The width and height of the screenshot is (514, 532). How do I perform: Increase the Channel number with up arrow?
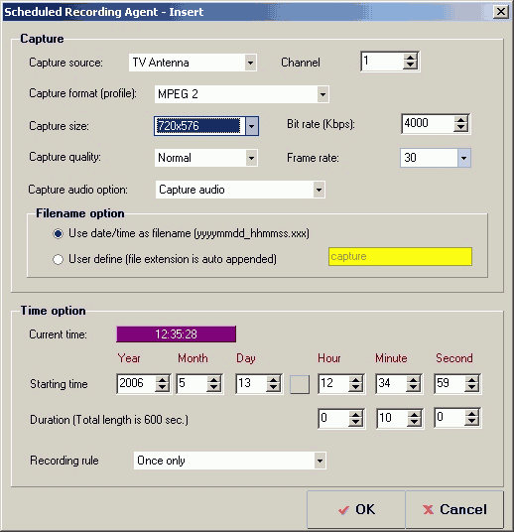pos(410,58)
